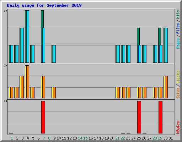This screenshot has height=142, width=182.
Task: Click the day label '23' on the x-axis
Action: [128, 138]
